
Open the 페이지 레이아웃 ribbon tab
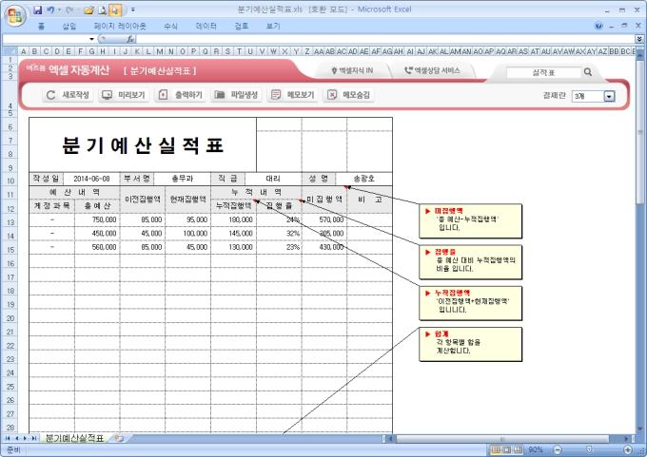pyautogui.click(x=120, y=26)
